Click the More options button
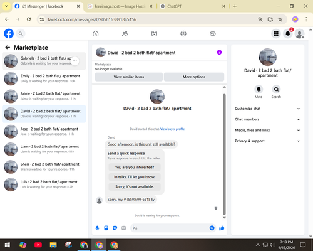Image resolution: width=313 pixels, height=251 pixels. click(x=194, y=77)
